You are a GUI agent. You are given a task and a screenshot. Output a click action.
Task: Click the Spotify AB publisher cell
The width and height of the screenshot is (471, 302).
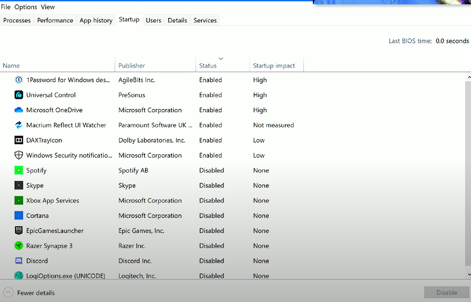click(133, 171)
